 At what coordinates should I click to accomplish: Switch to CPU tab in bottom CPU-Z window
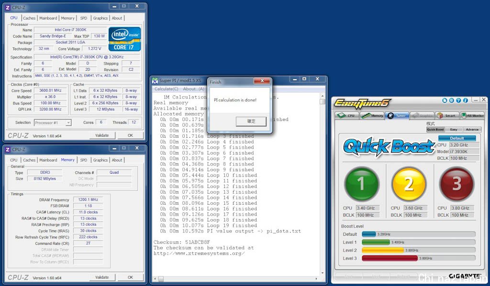pos(14,160)
